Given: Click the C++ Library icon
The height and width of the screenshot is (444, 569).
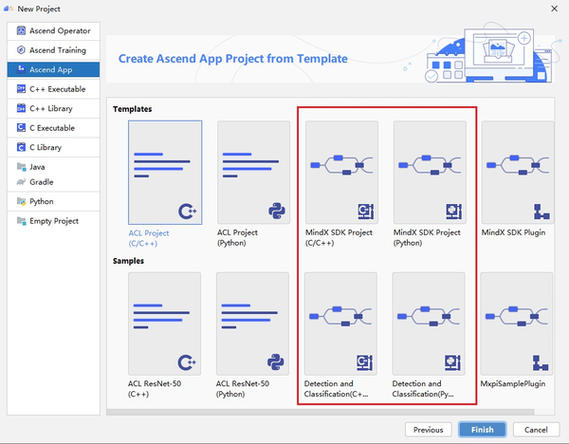Looking at the screenshot, I should point(21,108).
